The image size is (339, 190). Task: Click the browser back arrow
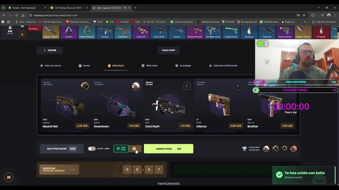(x=4, y=15)
